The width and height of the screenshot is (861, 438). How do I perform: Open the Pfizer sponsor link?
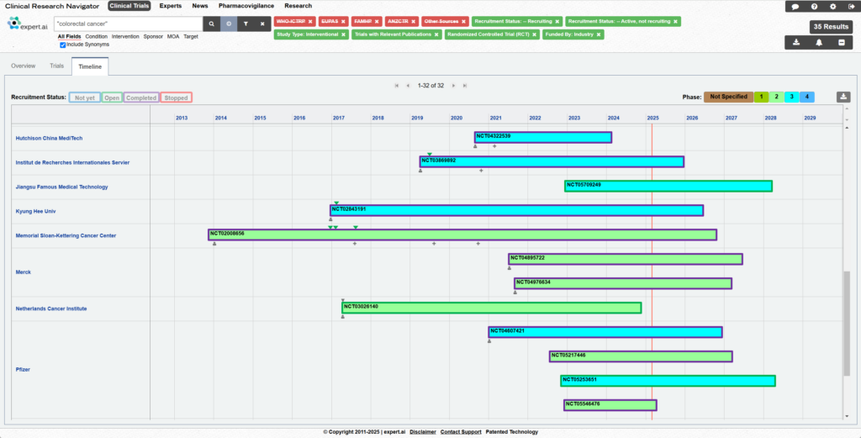pyautogui.click(x=23, y=369)
